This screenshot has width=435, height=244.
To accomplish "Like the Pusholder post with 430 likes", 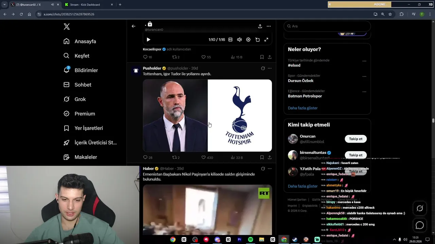I will 207,158.
